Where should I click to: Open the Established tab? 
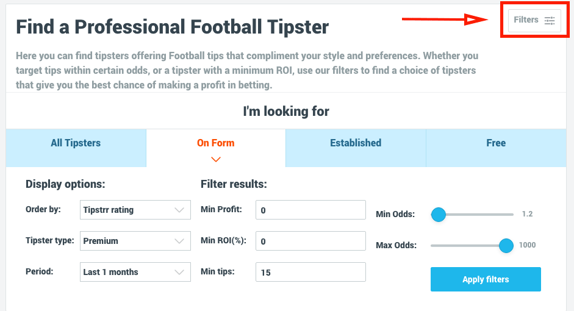[356, 143]
